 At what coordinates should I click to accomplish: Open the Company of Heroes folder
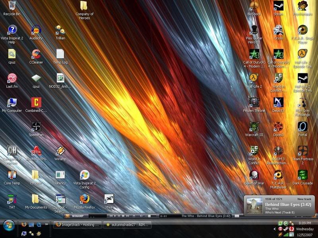[84, 10]
